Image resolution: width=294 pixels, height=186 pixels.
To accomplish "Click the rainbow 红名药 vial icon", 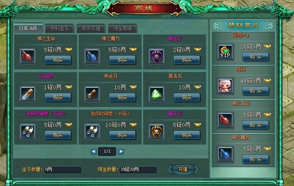I will (28, 94).
